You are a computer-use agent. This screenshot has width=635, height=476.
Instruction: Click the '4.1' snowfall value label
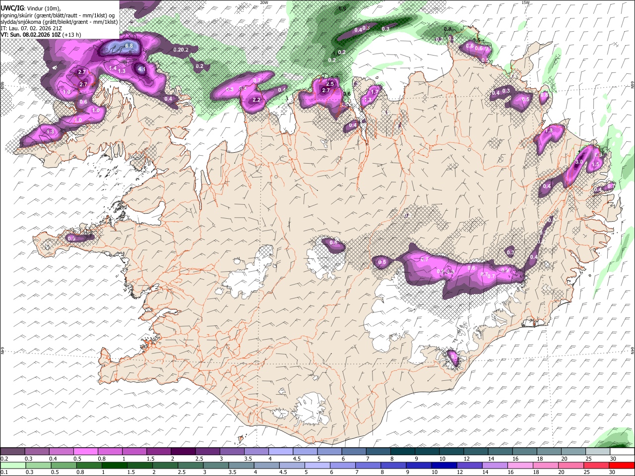(142, 69)
